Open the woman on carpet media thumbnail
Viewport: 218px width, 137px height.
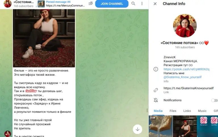pyautogui.click(x=185, y=126)
